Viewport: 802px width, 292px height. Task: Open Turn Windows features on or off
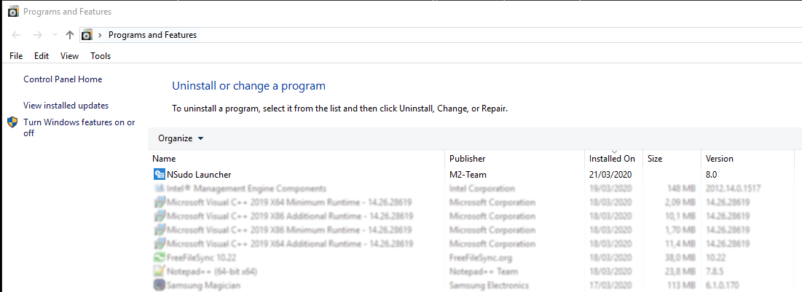(79, 128)
